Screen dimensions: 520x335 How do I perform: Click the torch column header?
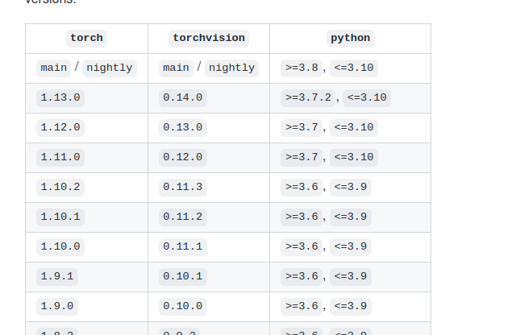click(86, 38)
